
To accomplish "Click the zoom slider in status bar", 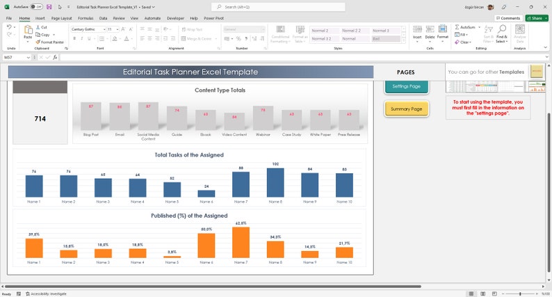I will pos(520,294).
